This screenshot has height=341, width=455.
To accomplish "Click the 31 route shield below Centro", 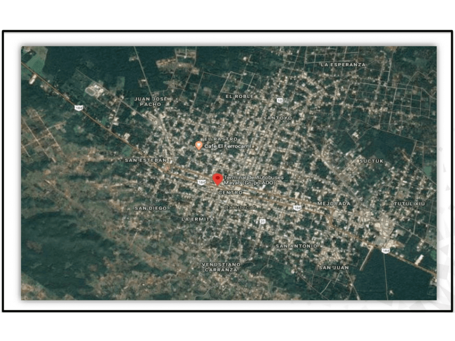I will click(262, 221).
